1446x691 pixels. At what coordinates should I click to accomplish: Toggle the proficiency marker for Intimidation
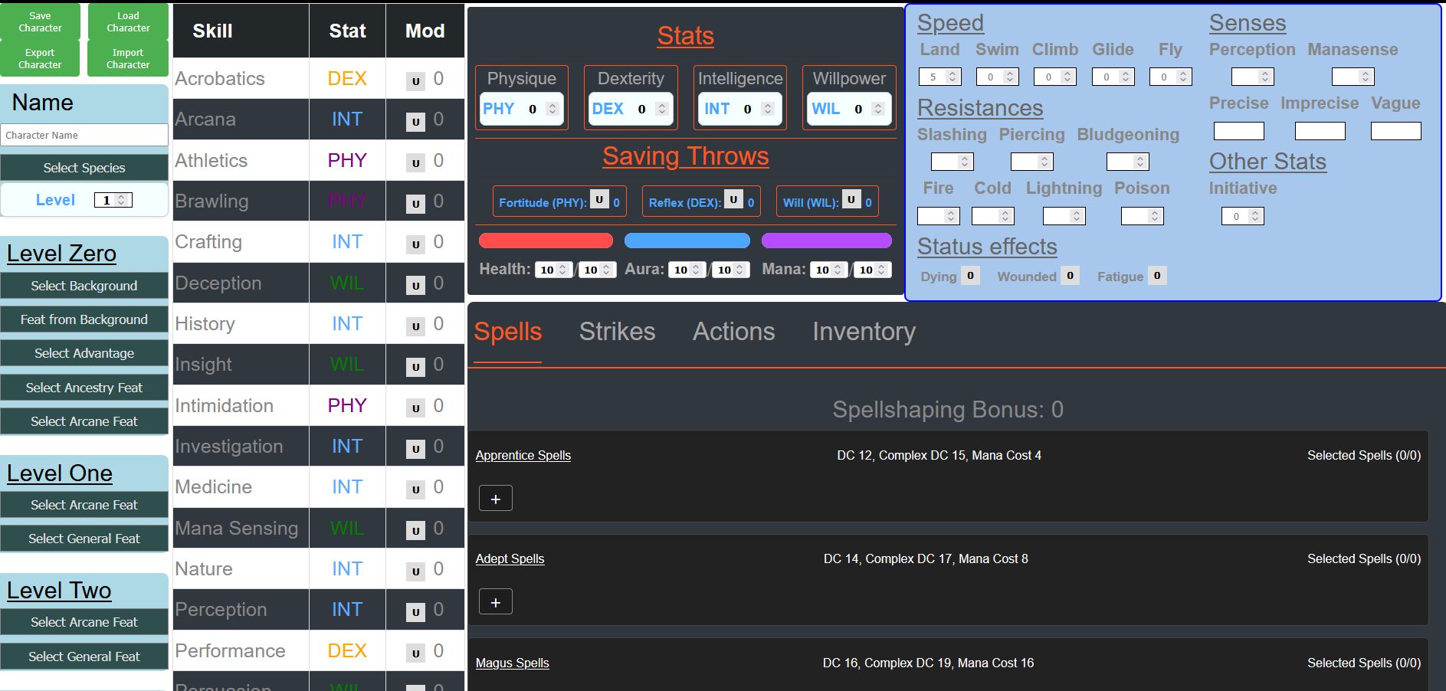click(415, 405)
